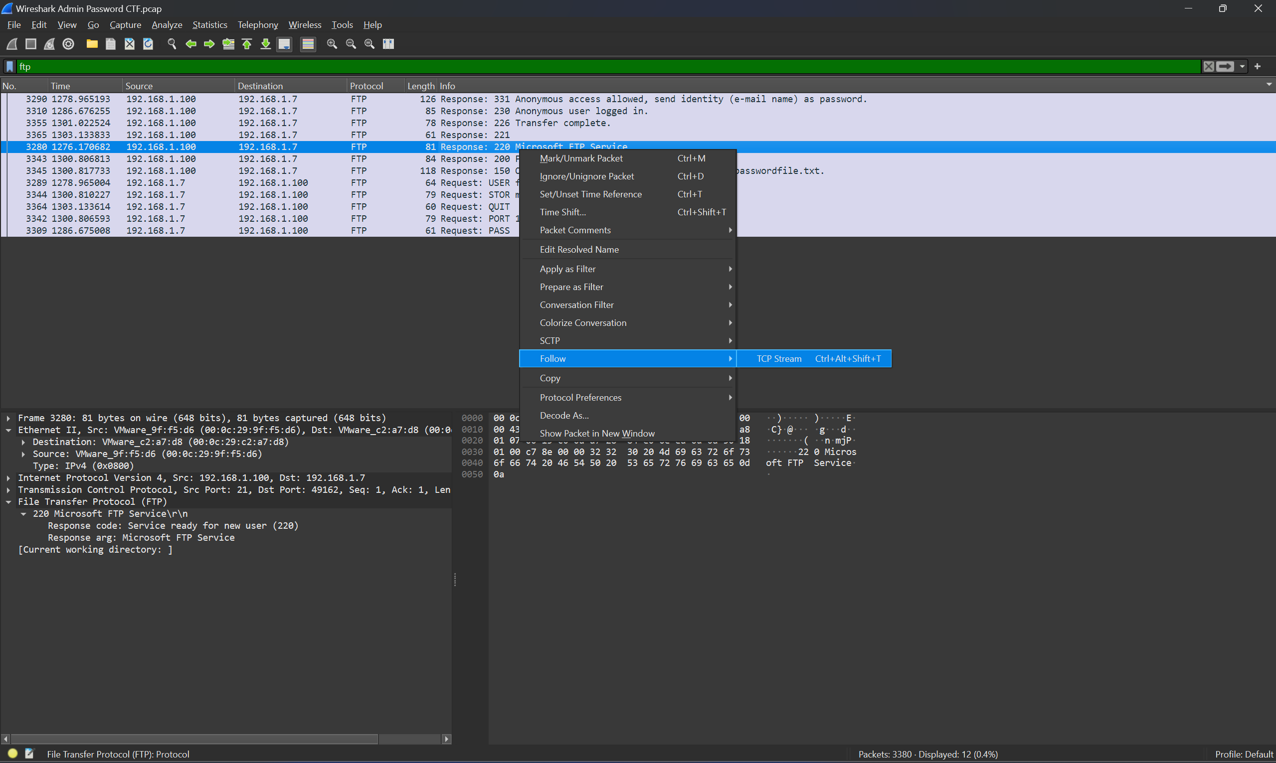Zoom out main window text
1276x763 pixels.
click(351, 44)
